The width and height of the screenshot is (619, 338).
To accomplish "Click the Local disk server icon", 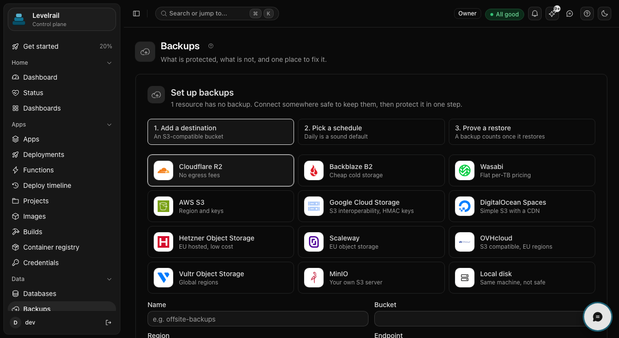I will tap(465, 278).
